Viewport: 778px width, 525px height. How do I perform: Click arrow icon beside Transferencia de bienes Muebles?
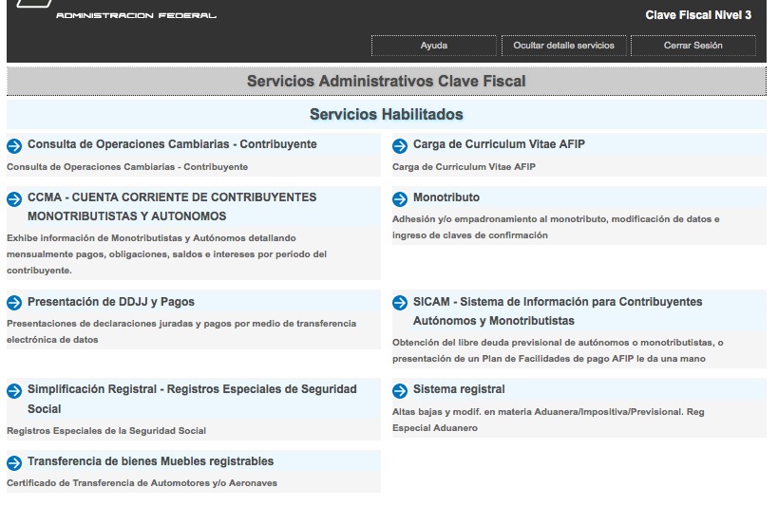click(x=14, y=462)
